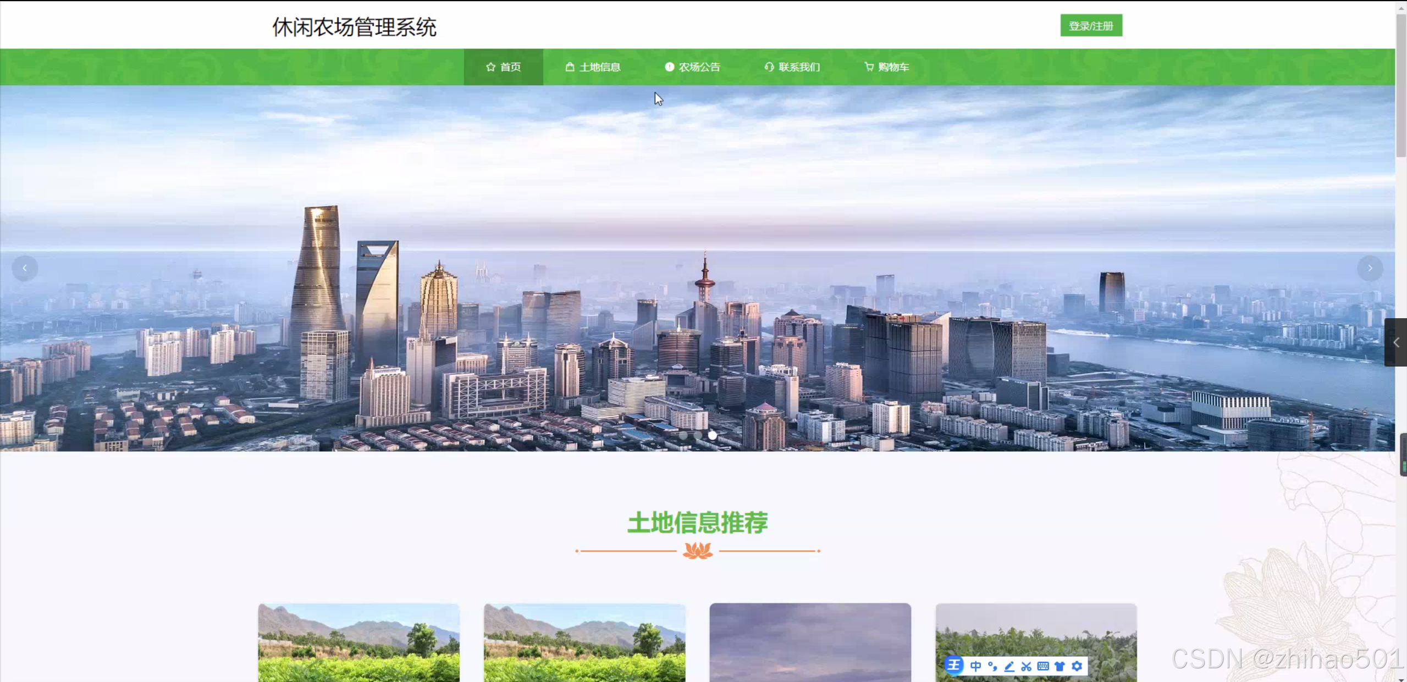Click the bag icon next to 土地信息
The image size is (1407, 682).
coord(569,66)
